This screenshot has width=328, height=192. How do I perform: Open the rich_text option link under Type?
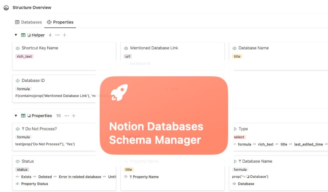[266, 144]
